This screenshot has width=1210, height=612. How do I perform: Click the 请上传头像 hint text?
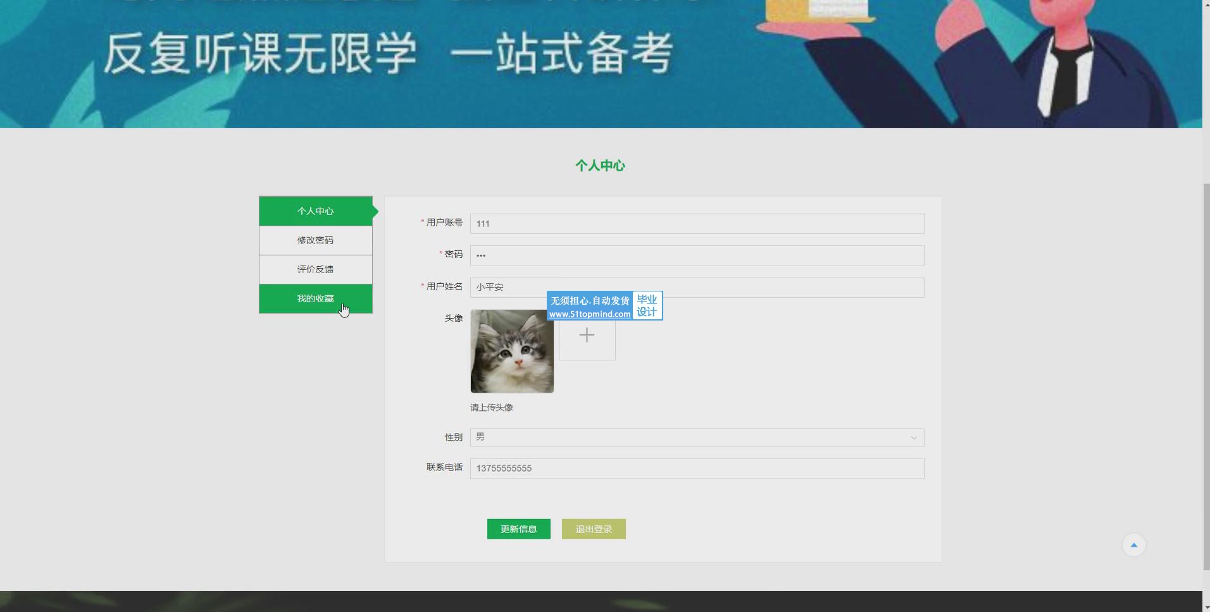click(491, 408)
